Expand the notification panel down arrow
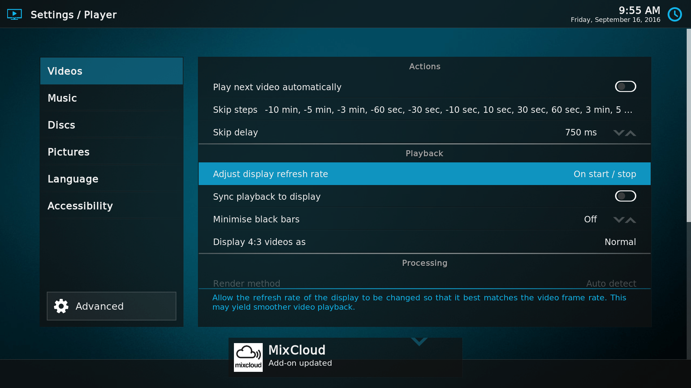691x388 pixels. [419, 342]
